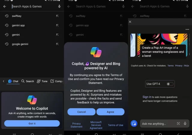Open Microsoft Services Agreement link

pyautogui.click(x=96, y=125)
